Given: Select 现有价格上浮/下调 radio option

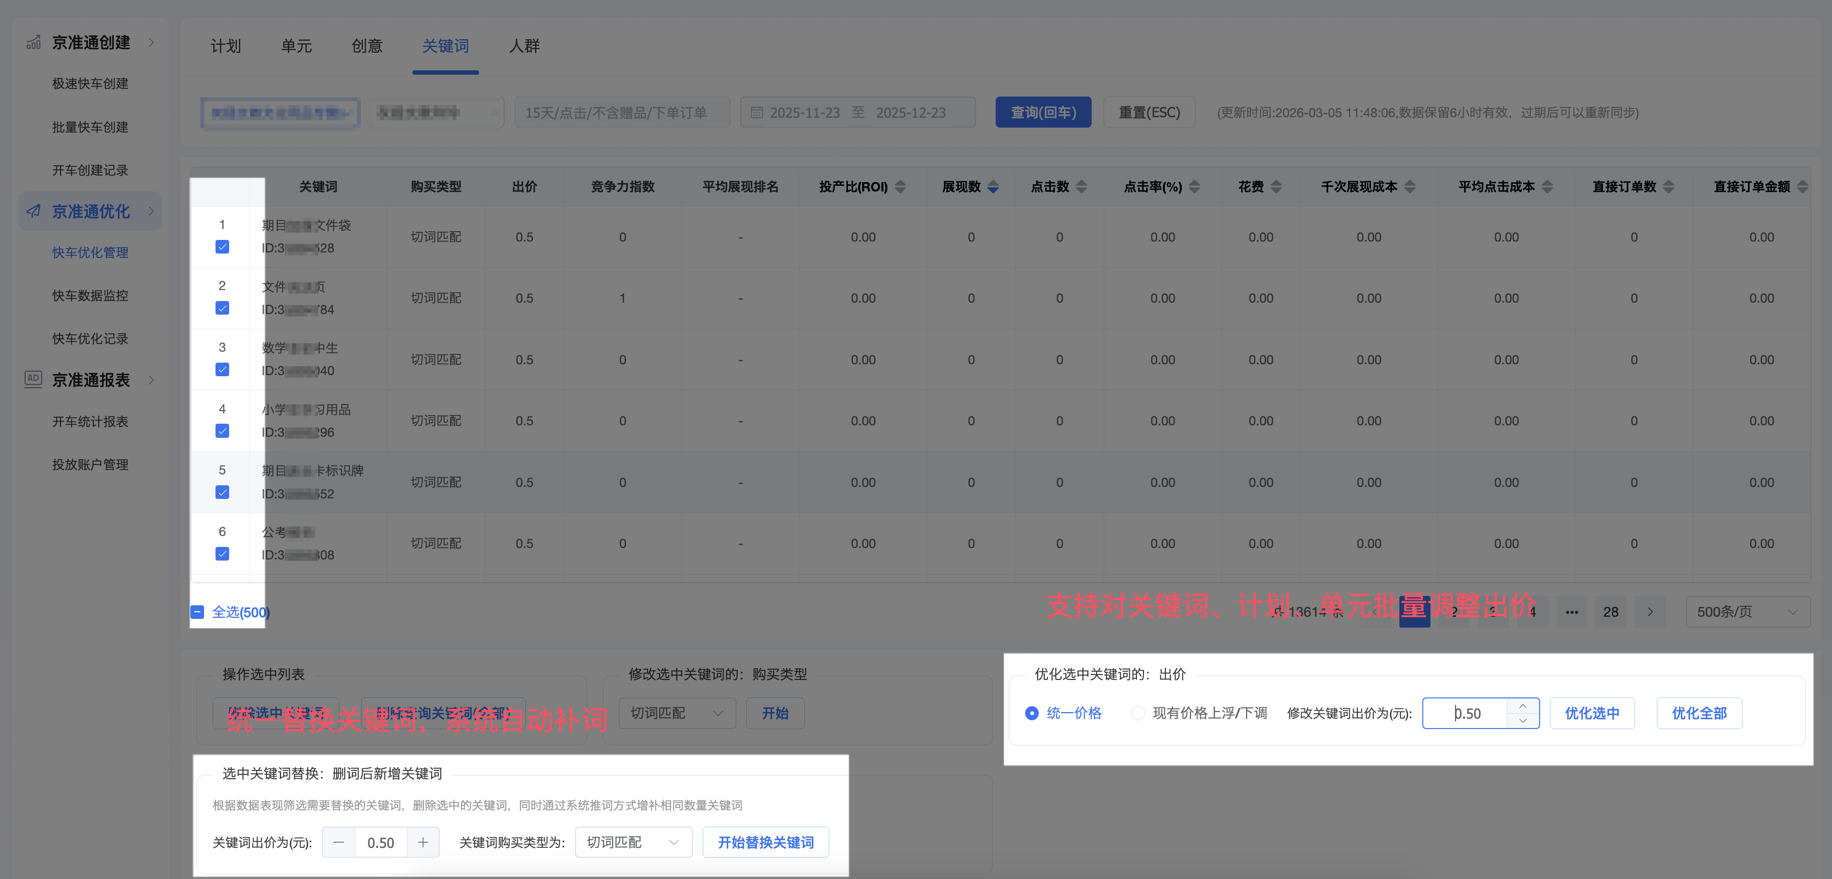Looking at the screenshot, I should [1138, 713].
